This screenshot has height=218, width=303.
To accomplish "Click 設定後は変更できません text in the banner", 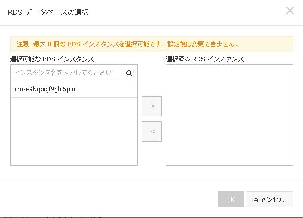I will [x=203, y=44].
